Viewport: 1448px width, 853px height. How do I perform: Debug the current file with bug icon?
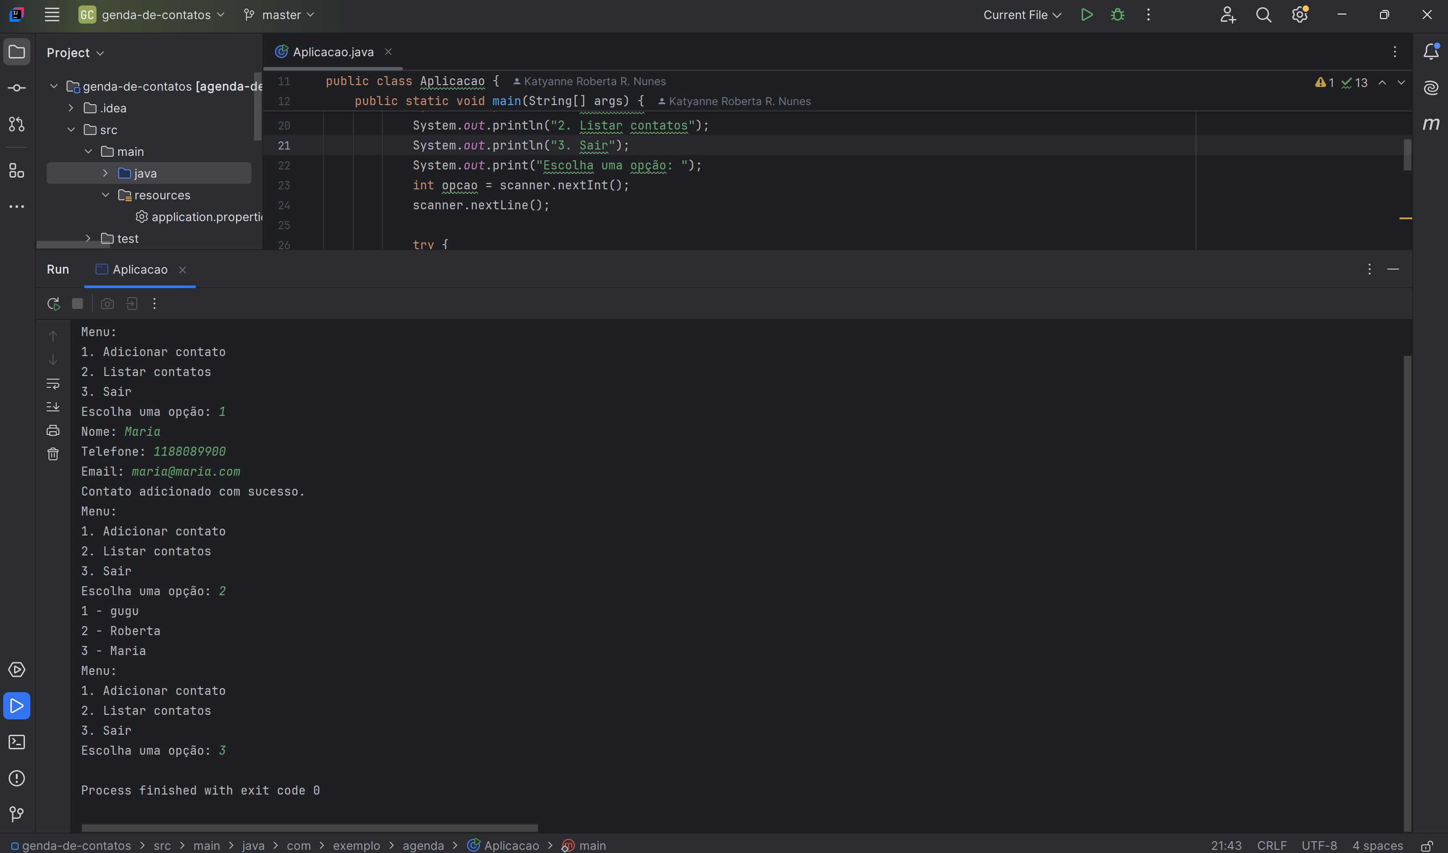pos(1117,15)
